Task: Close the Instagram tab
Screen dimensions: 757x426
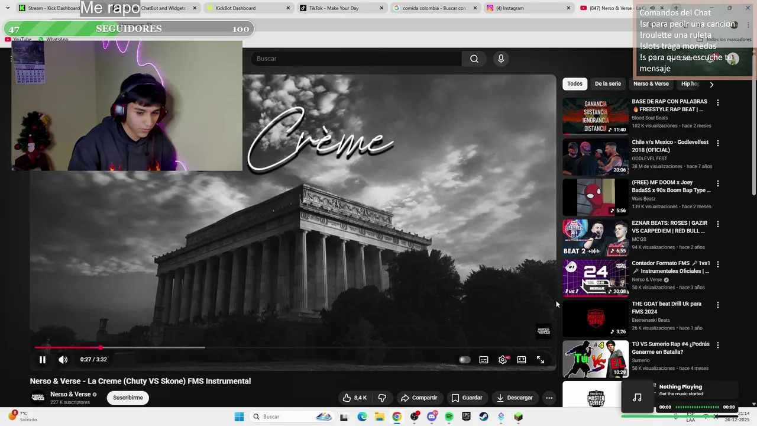Action: click(x=568, y=8)
